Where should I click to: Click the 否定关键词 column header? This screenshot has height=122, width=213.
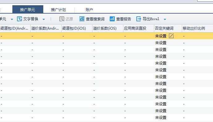click(168, 28)
